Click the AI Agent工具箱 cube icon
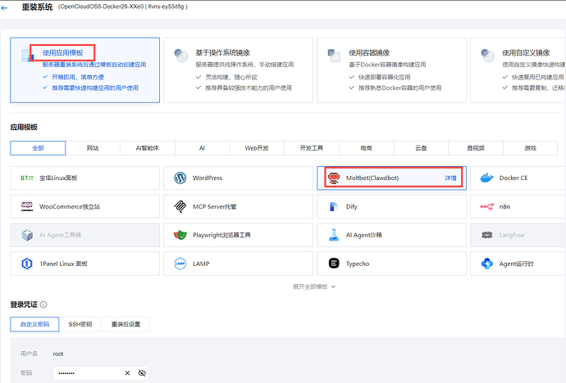Viewport: 566px width, 383px height. (27, 235)
